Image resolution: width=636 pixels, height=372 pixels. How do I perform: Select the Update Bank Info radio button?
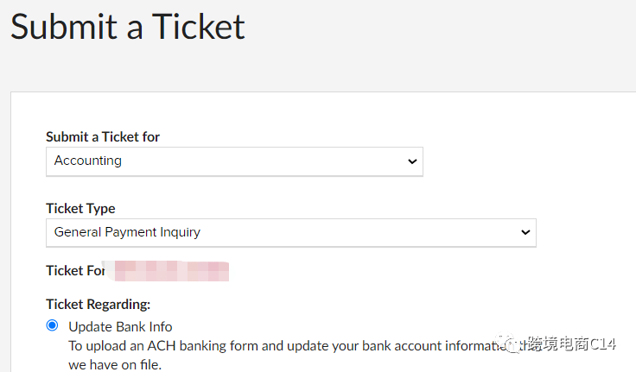click(53, 325)
